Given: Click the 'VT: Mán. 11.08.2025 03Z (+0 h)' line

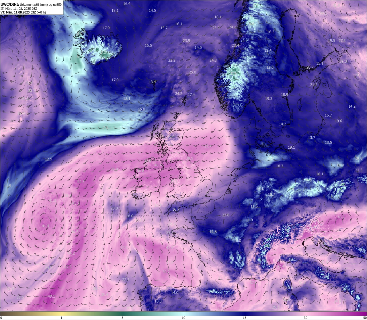Looking at the screenshot, I should pyautogui.click(x=23, y=12).
